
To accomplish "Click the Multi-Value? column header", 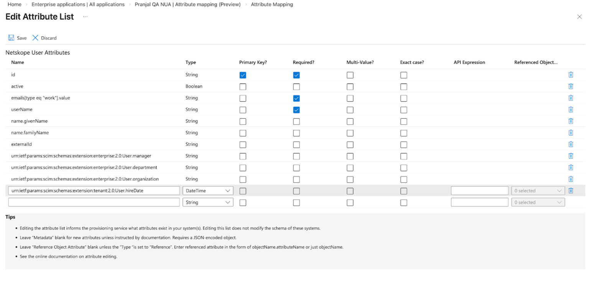I will coord(360,63).
